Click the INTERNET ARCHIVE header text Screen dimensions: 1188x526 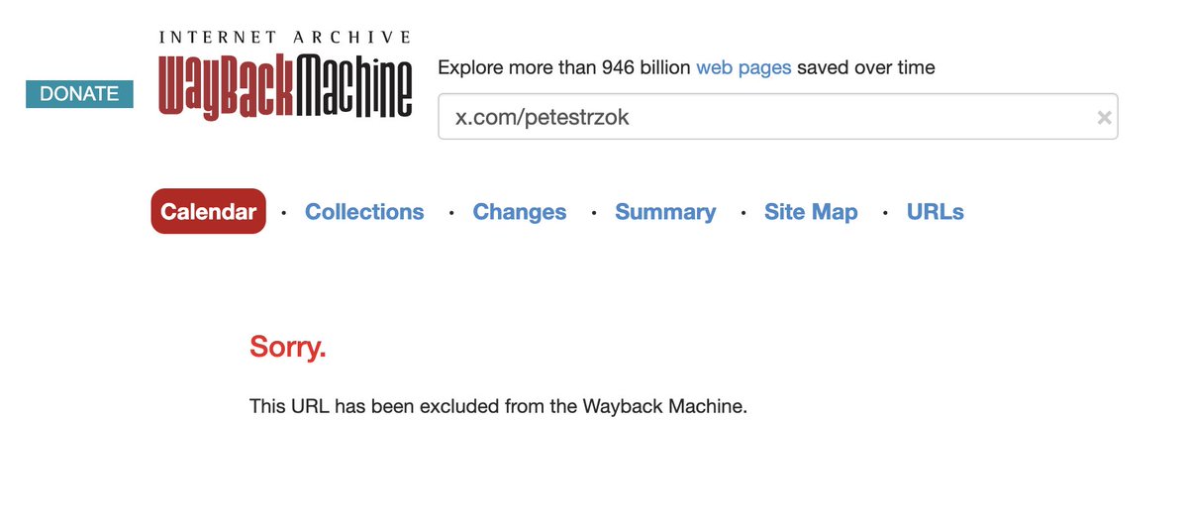click(285, 38)
